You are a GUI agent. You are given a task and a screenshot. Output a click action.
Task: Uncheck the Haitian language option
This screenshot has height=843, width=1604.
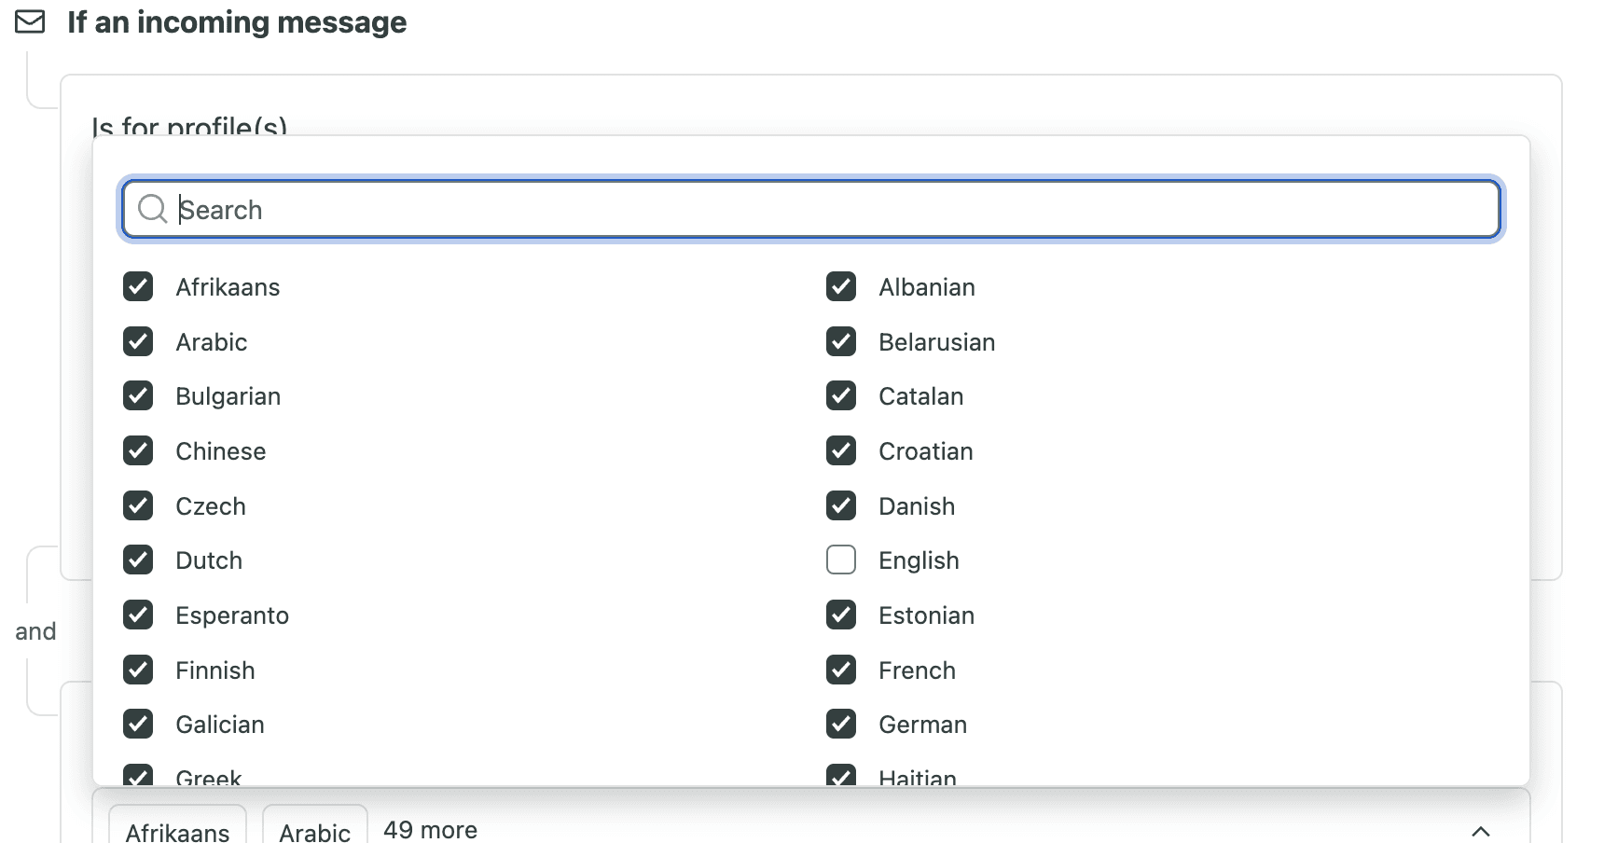[x=841, y=776]
